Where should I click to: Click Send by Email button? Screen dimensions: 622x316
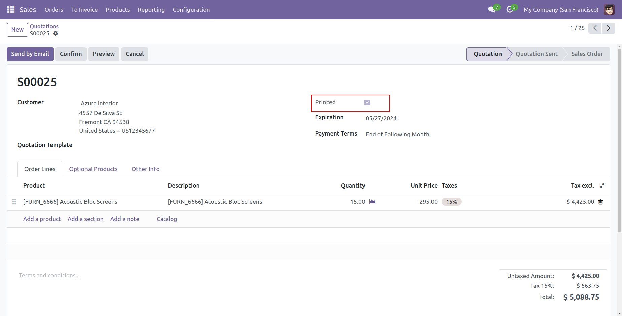pyautogui.click(x=30, y=54)
